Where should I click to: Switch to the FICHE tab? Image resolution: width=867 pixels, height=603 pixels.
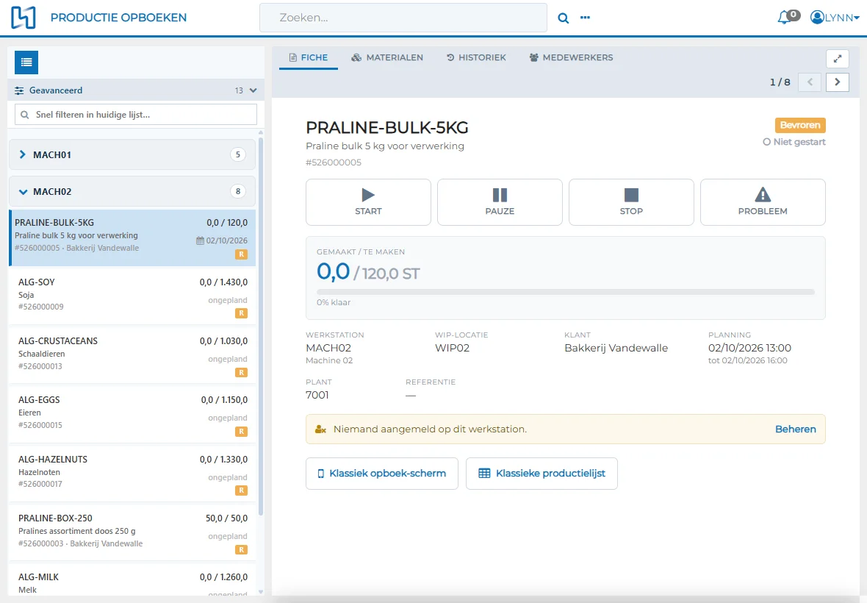pyautogui.click(x=309, y=57)
